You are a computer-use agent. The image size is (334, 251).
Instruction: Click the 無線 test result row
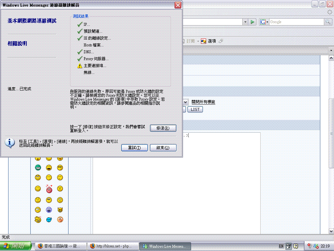click(x=89, y=73)
